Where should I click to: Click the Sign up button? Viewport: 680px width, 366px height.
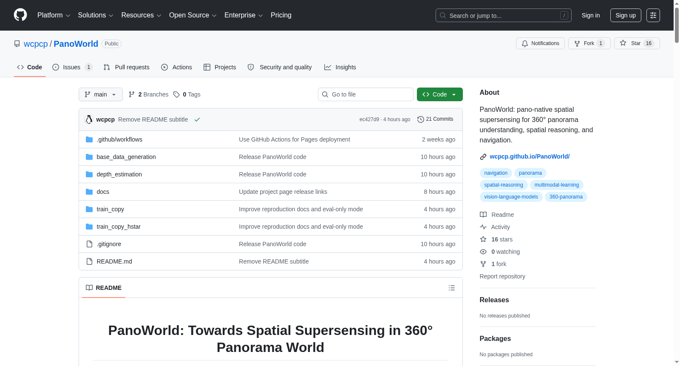[x=626, y=15]
